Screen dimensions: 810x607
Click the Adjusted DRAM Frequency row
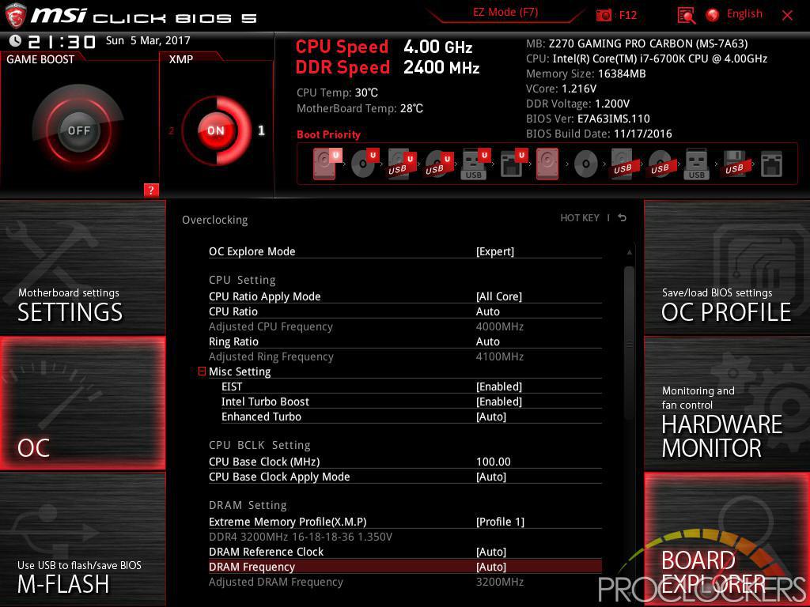click(405, 582)
